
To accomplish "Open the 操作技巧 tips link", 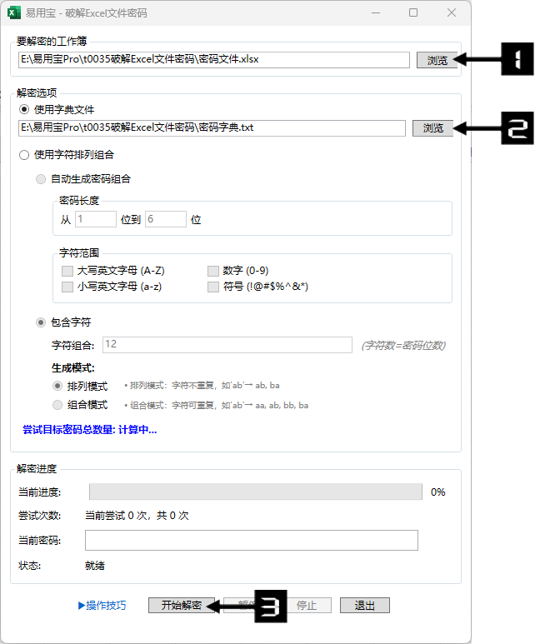I will tap(102, 606).
